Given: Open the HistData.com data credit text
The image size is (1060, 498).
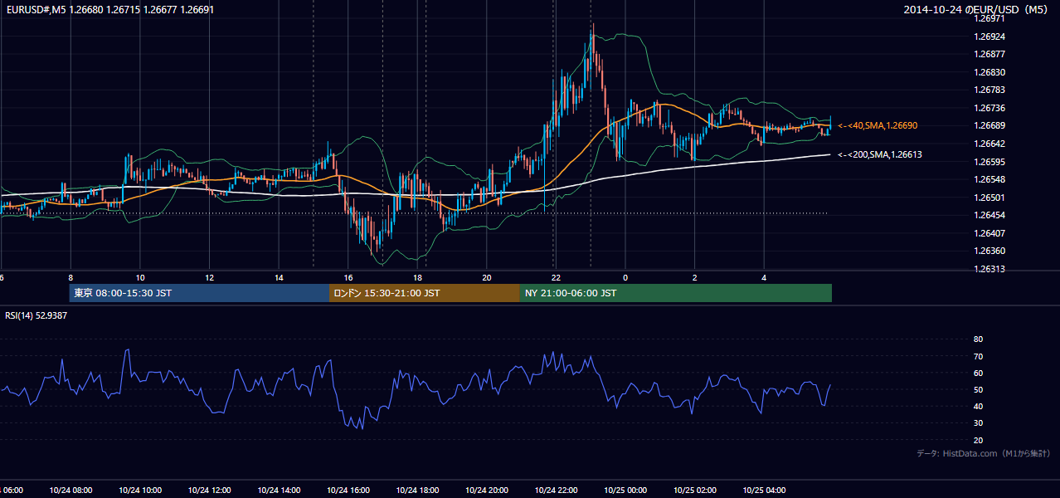Looking at the screenshot, I should pyautogui.click(x=984, y=453).
